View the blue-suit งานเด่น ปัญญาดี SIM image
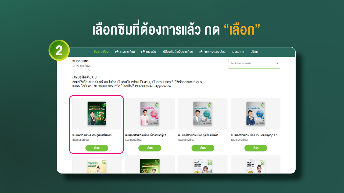344x193 pixels. [256, 113]
